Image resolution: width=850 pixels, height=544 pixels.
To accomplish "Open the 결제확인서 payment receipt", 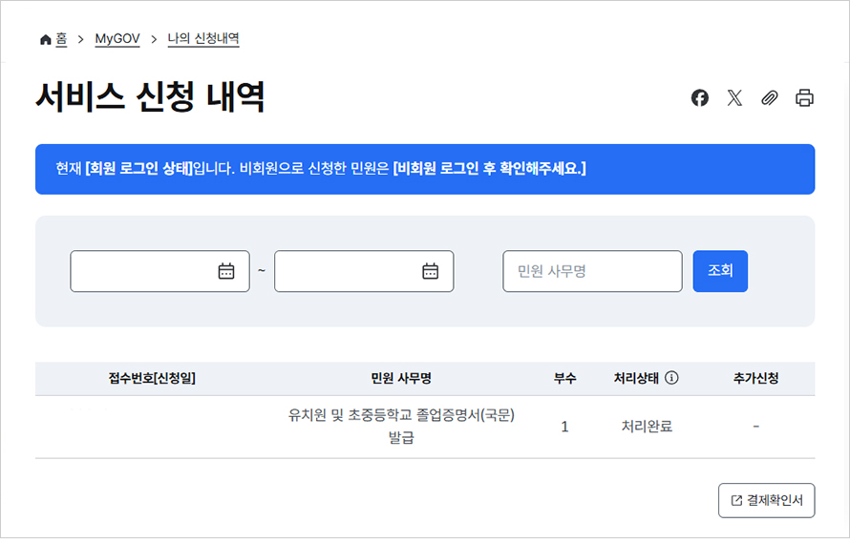I will coord(767,500).
